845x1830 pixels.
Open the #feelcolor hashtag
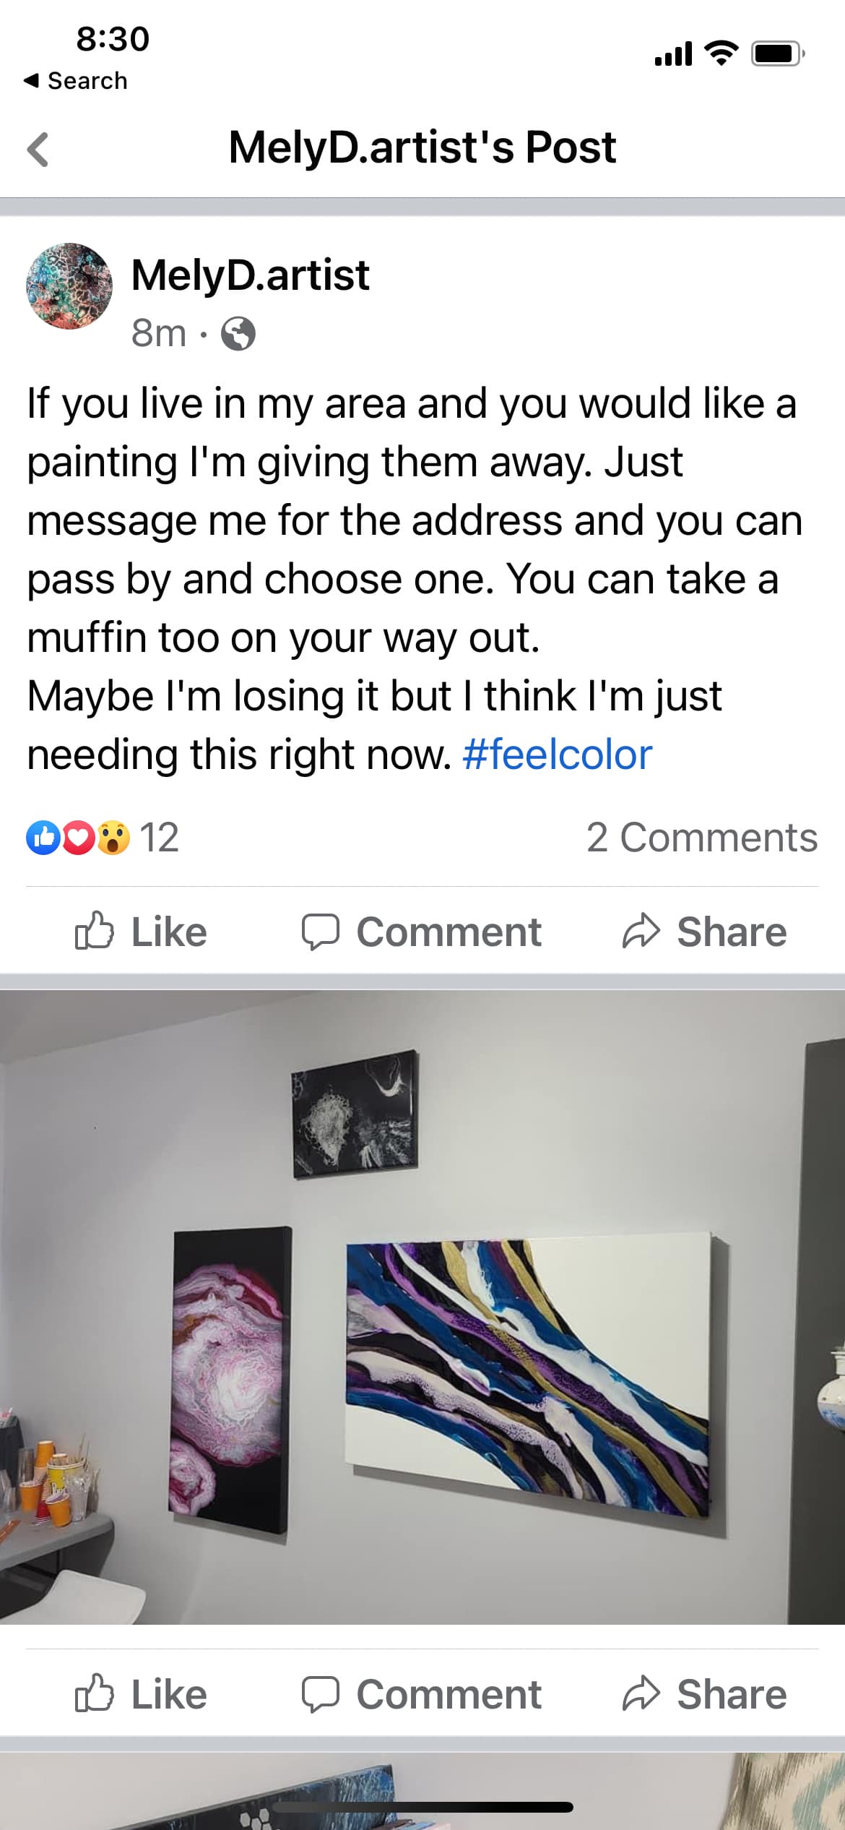(x=557, y=755)
